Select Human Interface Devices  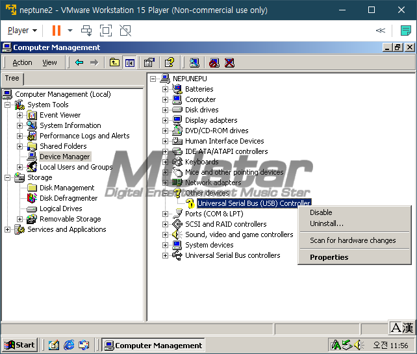[225, 141]
